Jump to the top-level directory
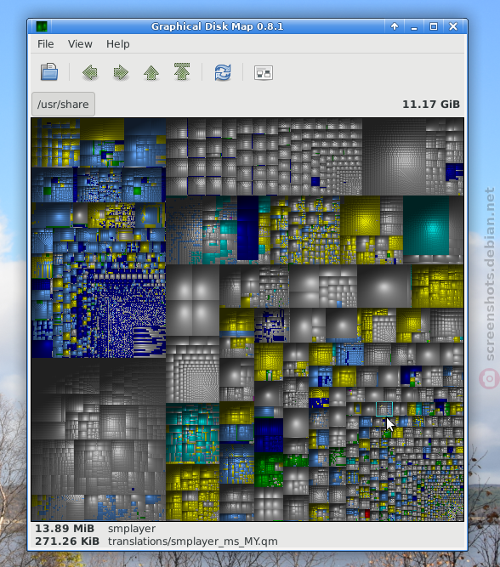The image size is (500, 567). [182, 71]
